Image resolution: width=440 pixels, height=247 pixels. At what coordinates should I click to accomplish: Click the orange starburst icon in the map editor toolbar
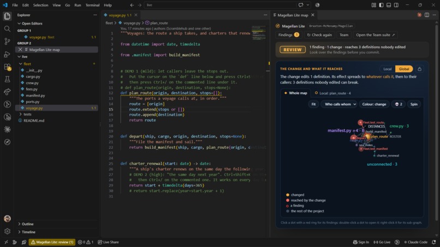419,15
